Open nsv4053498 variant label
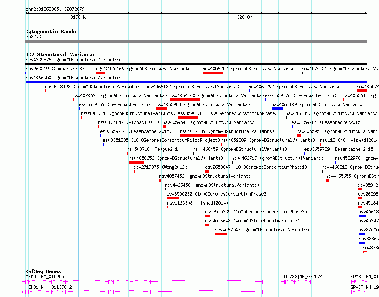The width and height of the screenshot is (379, 297). click(x=92, y=87)
